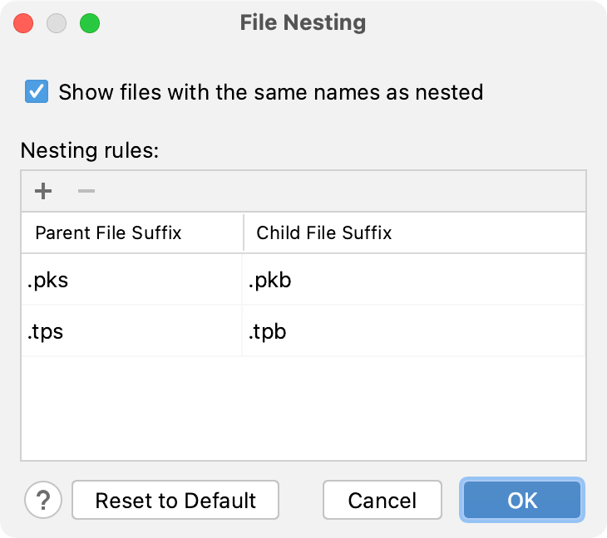Viewport: 607px width, 538px height.
Task: Select the .tpb child suffix cell
Action: (413, 330)
